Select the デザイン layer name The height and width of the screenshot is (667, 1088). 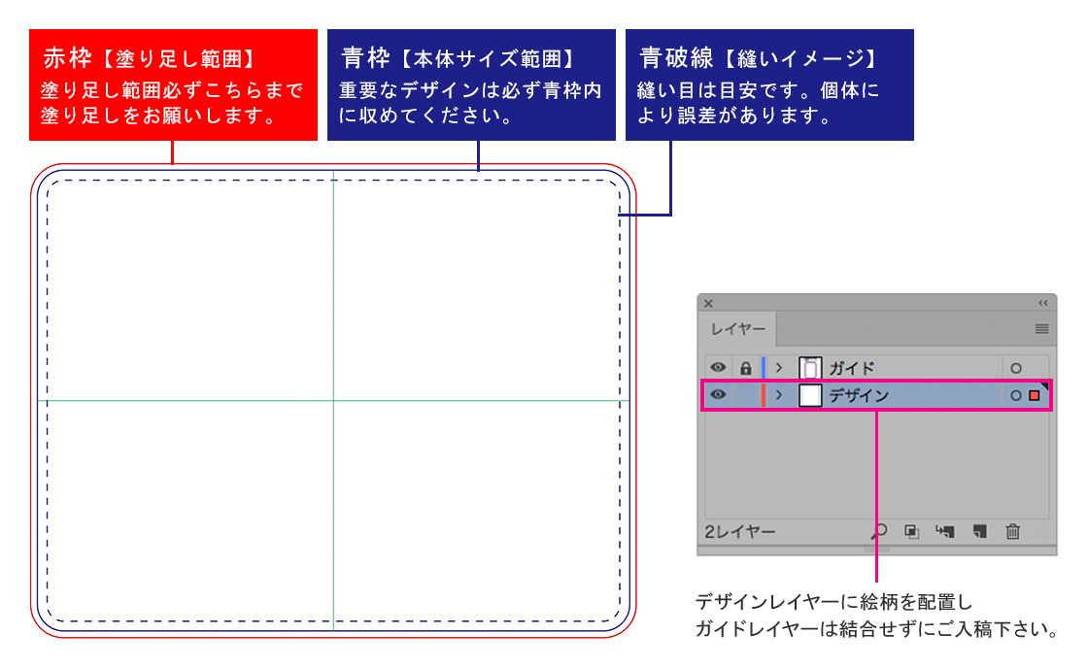point(859,395)
